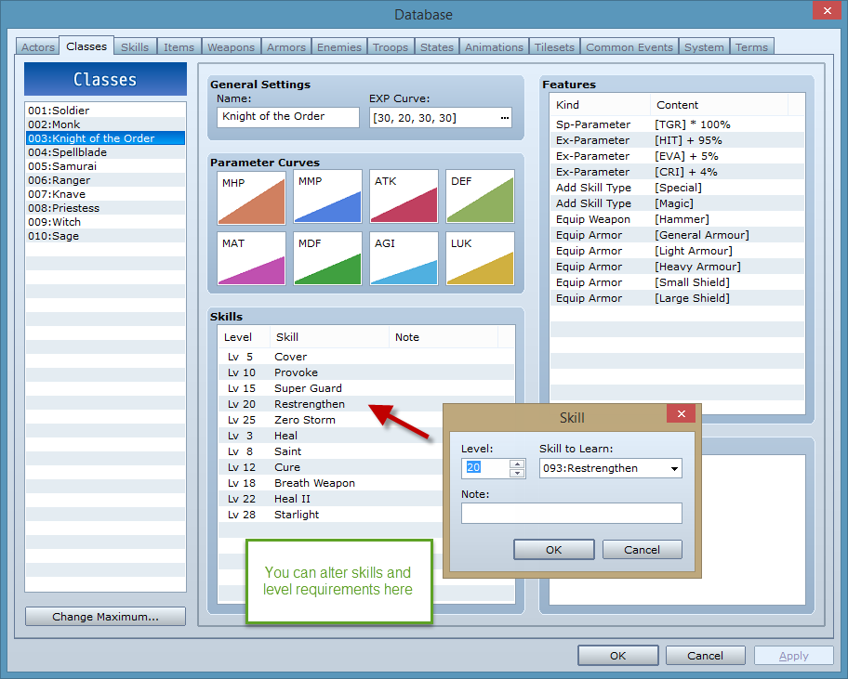The image size is (848, 679).
Task: Switch to the Terms tab
Action: tap(751, 47)
